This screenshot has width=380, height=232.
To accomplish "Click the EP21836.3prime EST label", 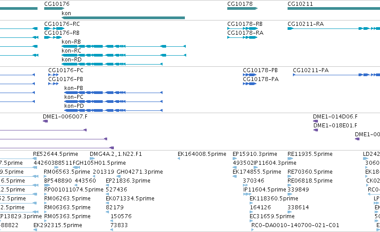I will coord(128,181).
